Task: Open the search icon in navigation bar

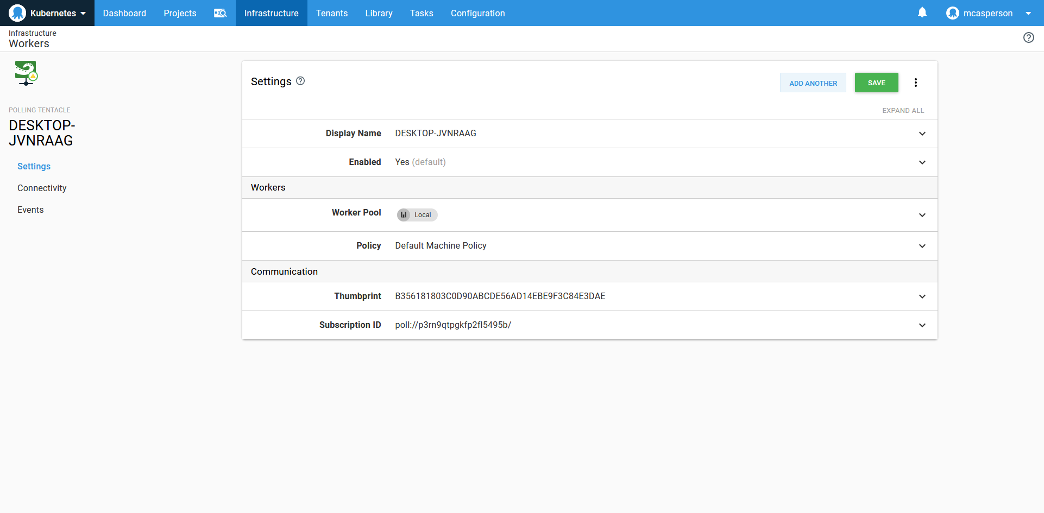Action: click(220, 13)
